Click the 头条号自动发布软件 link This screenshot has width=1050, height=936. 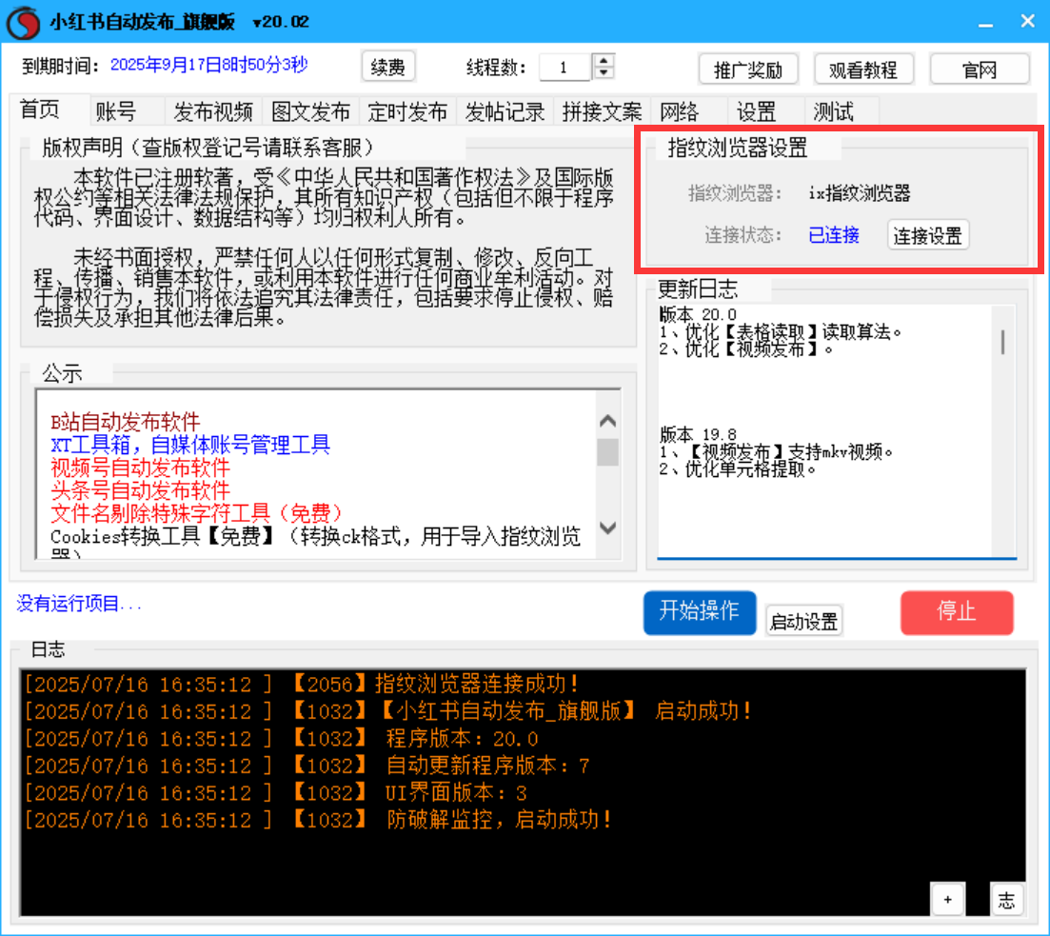coord(141,489)
